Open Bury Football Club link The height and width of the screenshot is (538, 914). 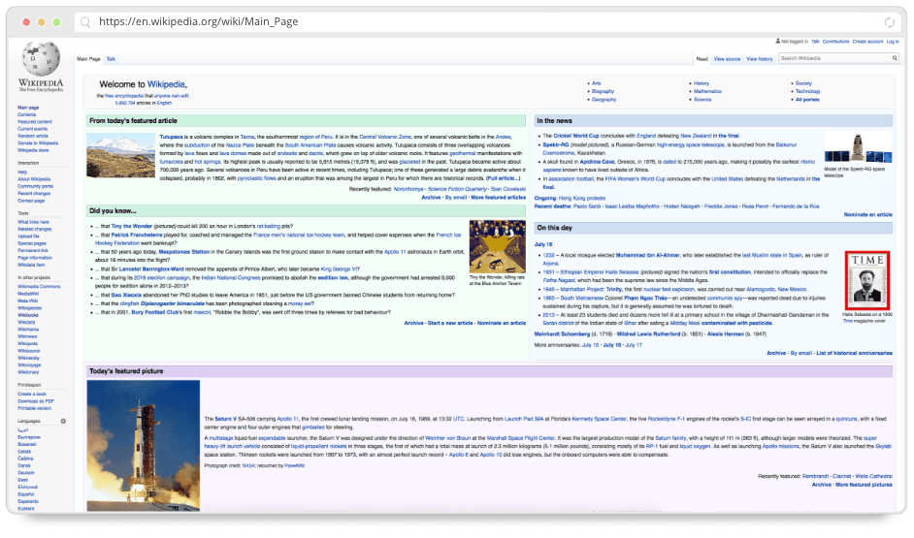click(154, 313)
